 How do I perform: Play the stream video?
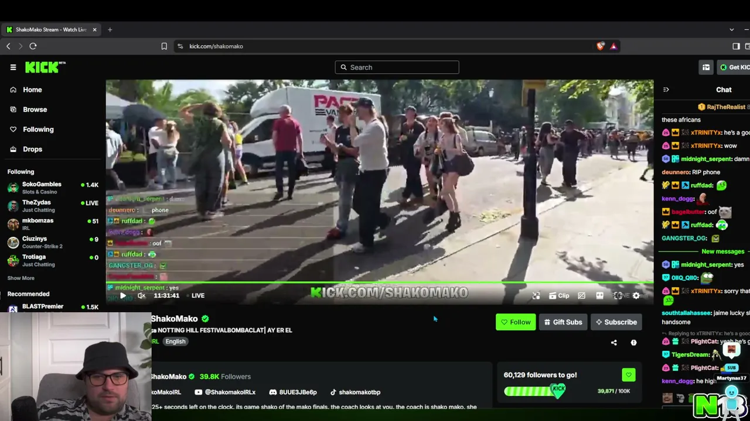122,296
